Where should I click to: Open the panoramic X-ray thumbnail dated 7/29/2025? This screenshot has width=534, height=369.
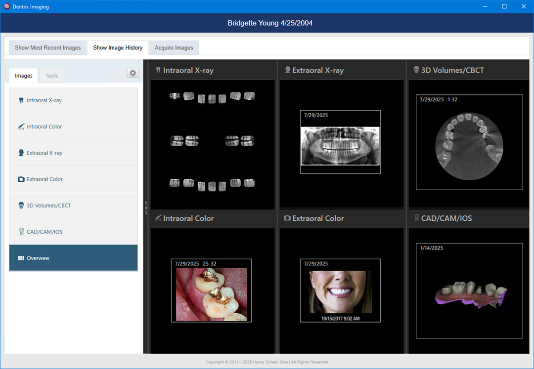(340, 142)
